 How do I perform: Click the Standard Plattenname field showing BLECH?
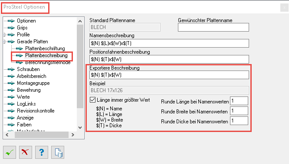click(x=125, y=27)
